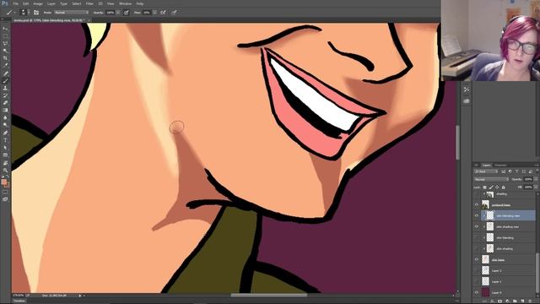The image size is (540, 304).
Task: Enable airbrush-style build-up in options bar
Action: click(163, 13)
